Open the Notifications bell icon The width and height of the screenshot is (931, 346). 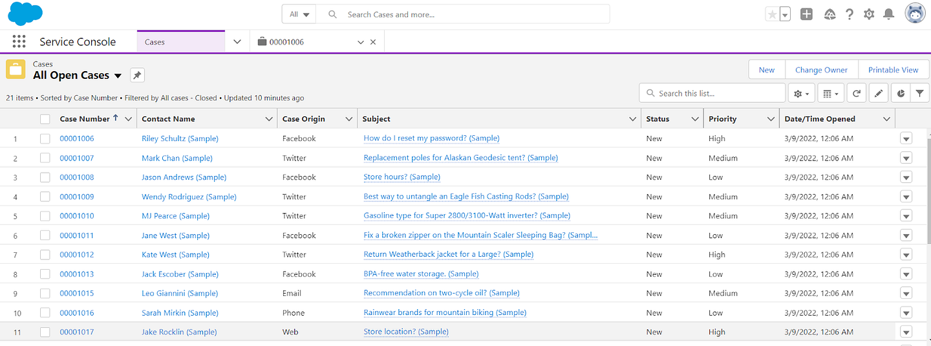[889, 14]
